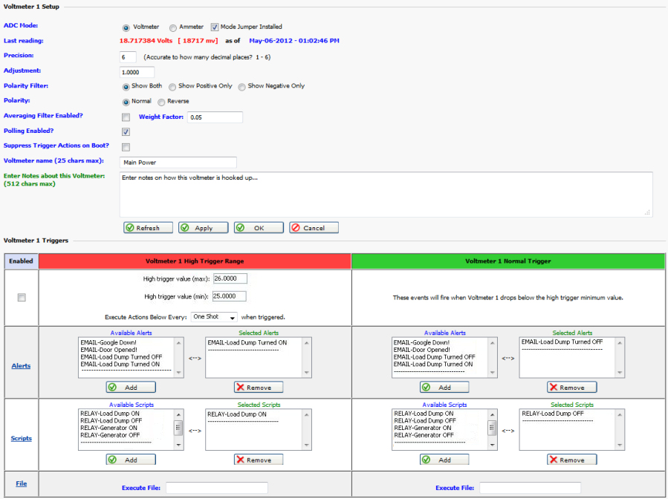Add script in Normal Trigger section

(444, 460)
